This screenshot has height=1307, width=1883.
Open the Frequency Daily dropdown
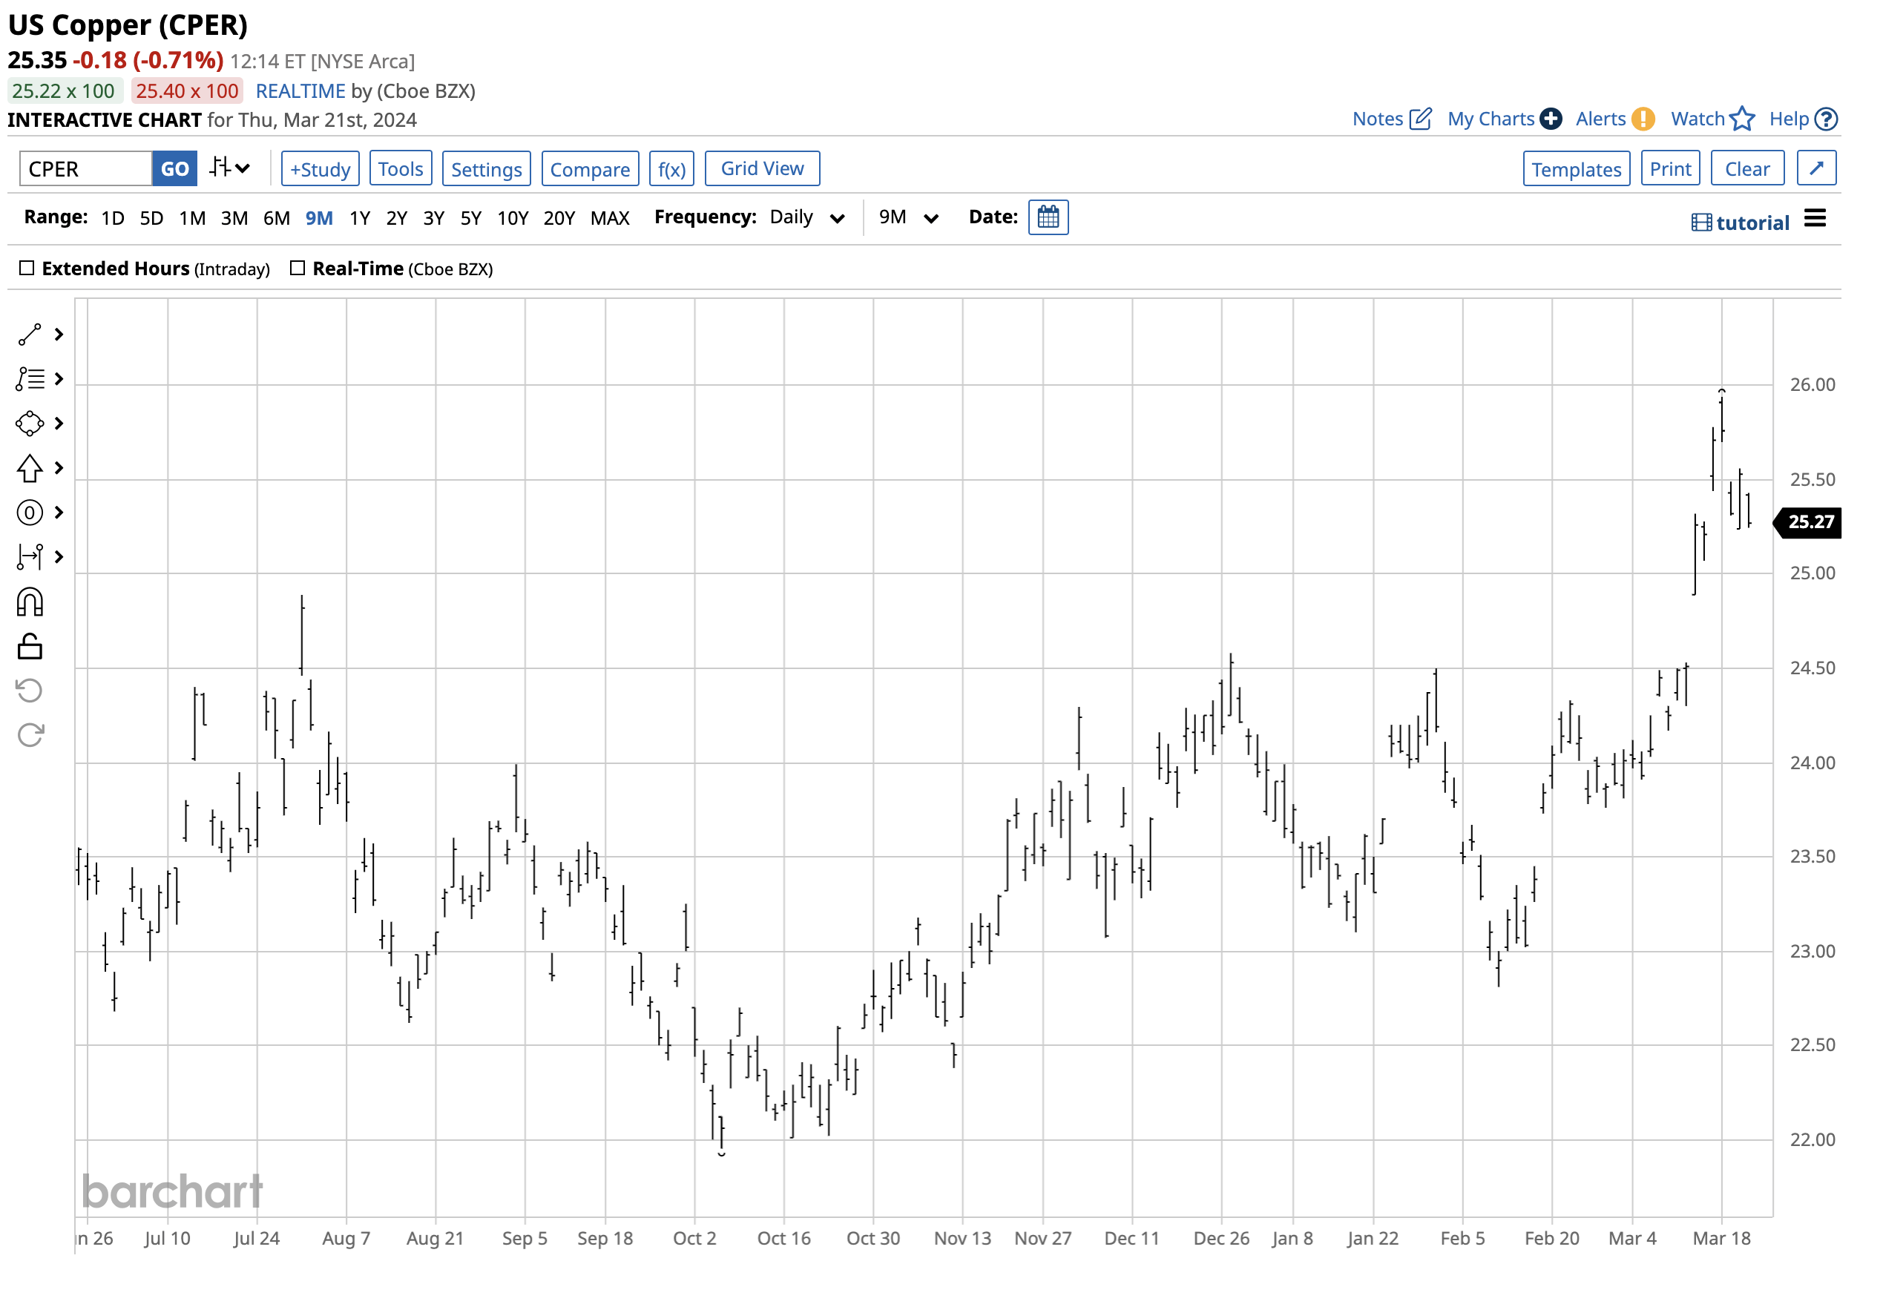(x=806, y=217)
